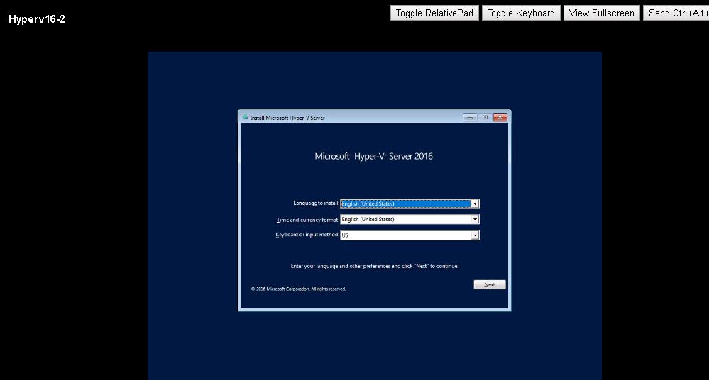Open the Language to install dropdown arrow

click(x=475, y=203)
